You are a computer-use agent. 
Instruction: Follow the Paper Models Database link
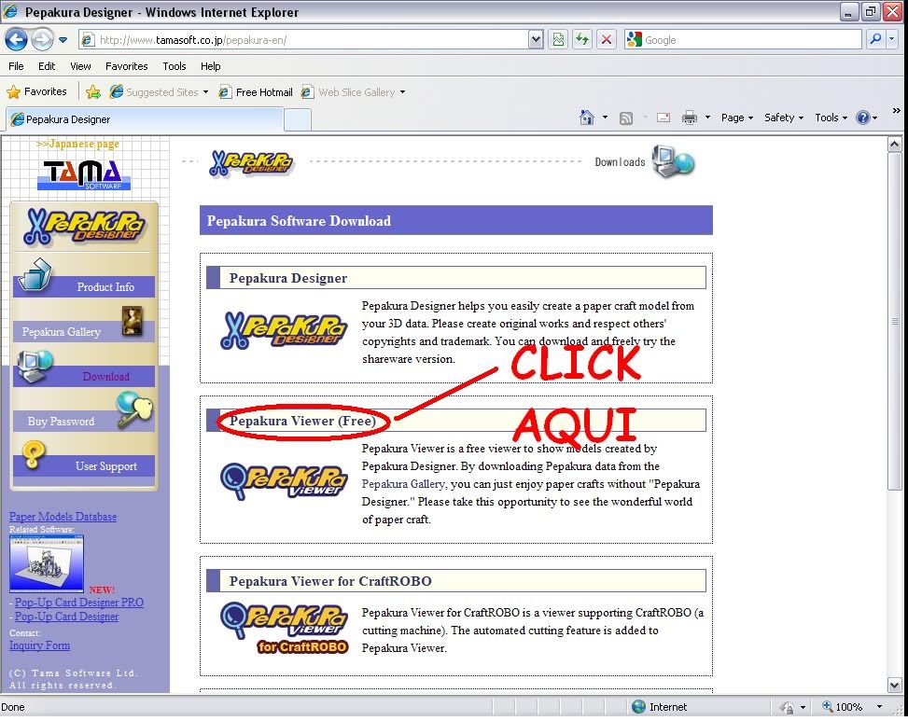click(63, 517)
